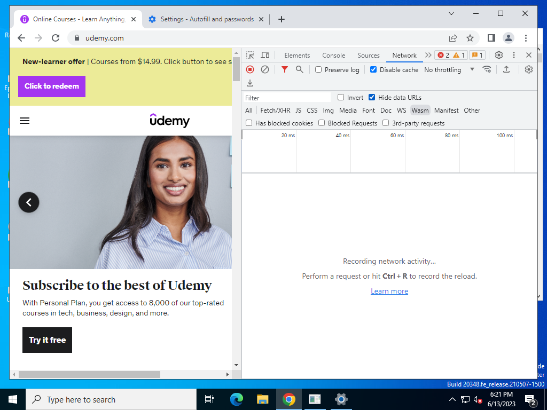
Task: Filter requests by Manifest type
Action: coord(446,110)
